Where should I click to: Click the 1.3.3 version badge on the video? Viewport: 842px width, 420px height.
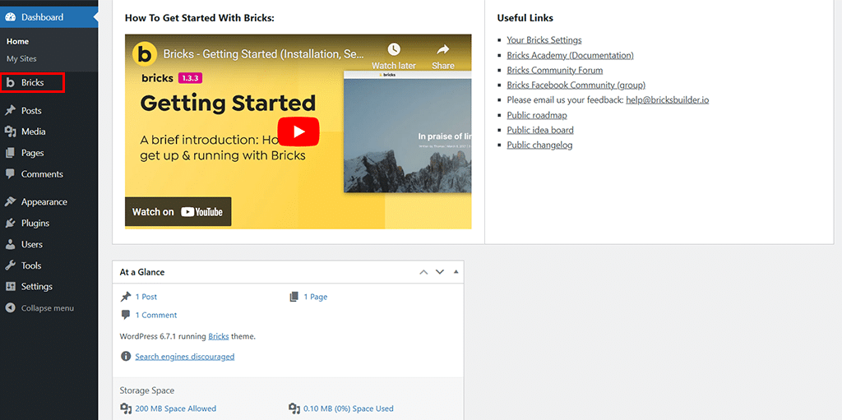(190, 78)
